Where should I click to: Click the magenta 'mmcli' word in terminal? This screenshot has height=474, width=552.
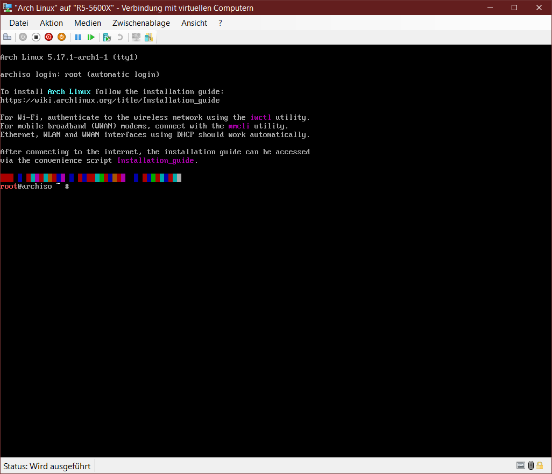(239, 126)
